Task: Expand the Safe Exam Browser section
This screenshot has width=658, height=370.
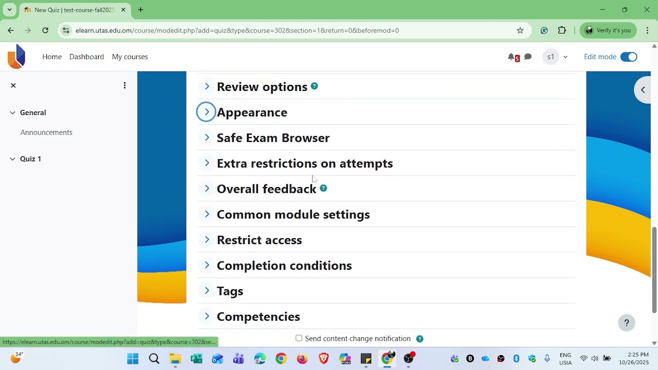Action: [x=207, y=137]
